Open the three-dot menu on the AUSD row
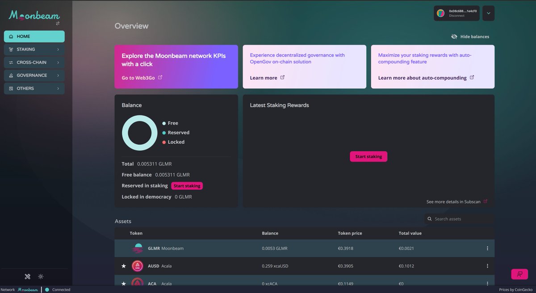This screenshot has width=536, height=293. [x=487, y=266]
